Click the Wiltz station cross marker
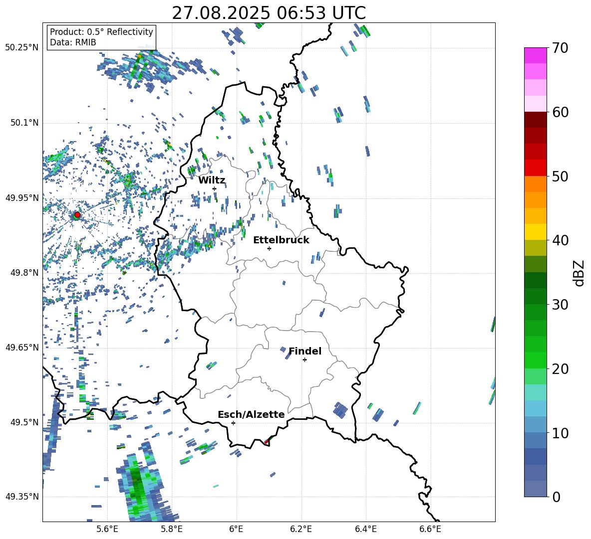 215,188
